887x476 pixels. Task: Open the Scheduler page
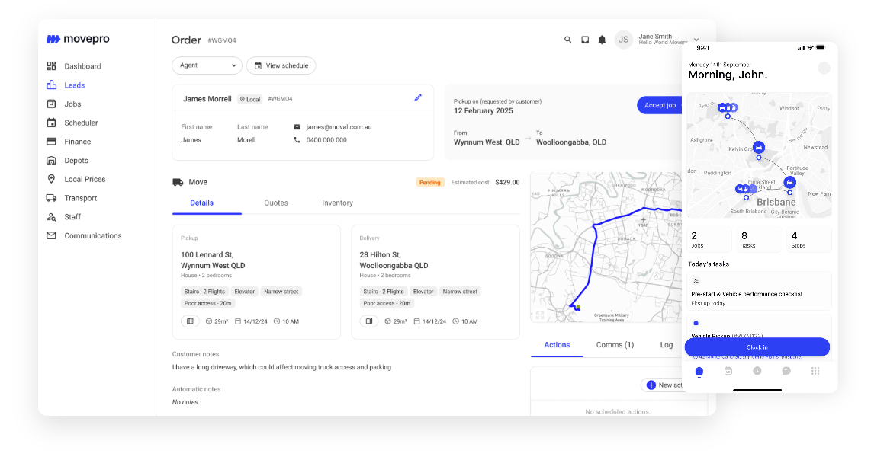[x=72, y=123]
